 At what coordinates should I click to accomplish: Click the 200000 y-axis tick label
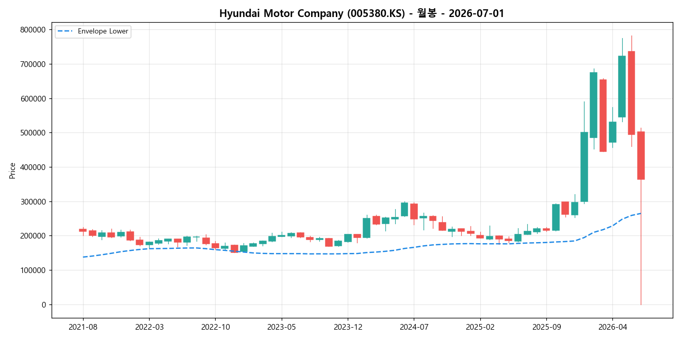pos(33,236)
